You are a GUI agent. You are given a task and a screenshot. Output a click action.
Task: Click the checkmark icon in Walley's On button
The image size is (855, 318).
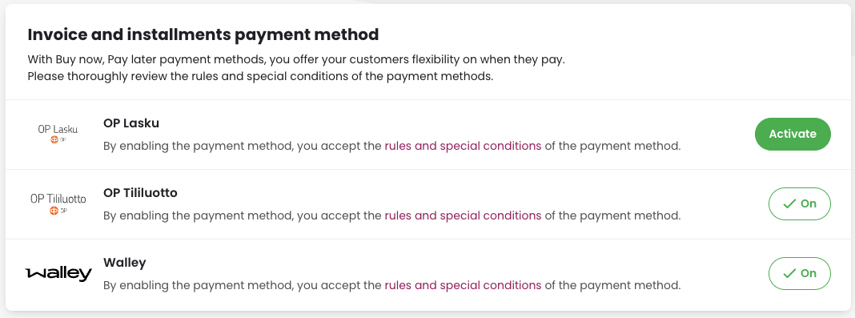tap(789, 274)
